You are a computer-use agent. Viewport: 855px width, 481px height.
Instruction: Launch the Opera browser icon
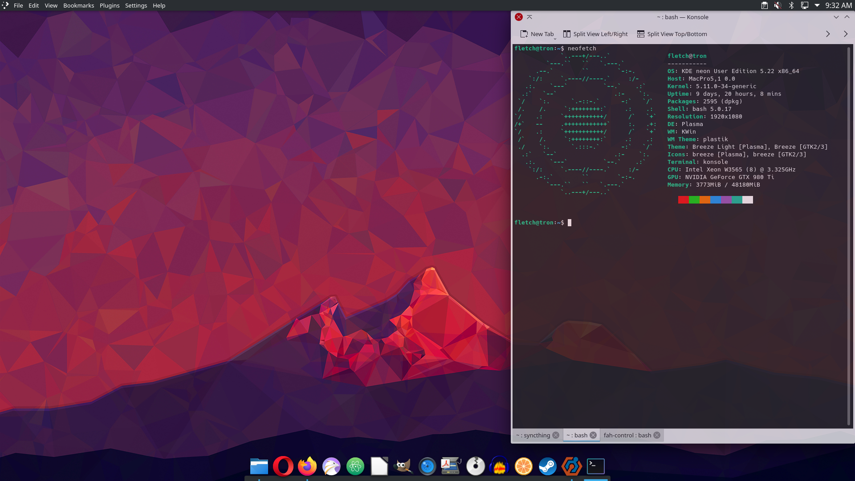pos(283,466)
